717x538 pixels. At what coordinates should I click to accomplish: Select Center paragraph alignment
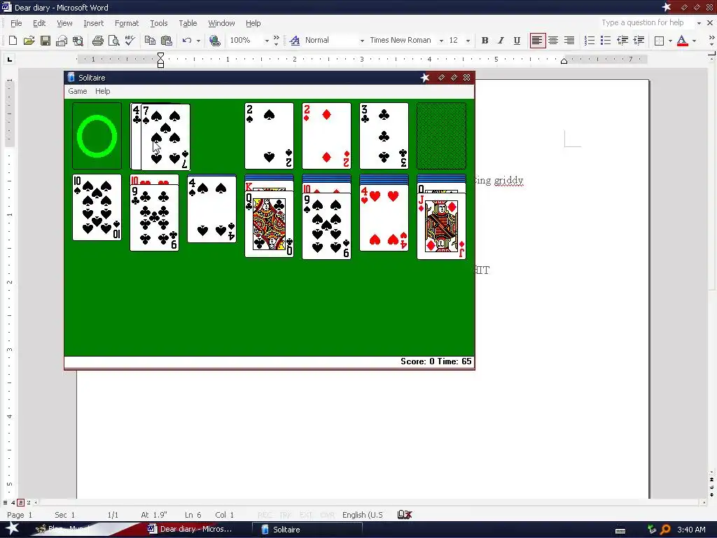(x=553, y=41)
